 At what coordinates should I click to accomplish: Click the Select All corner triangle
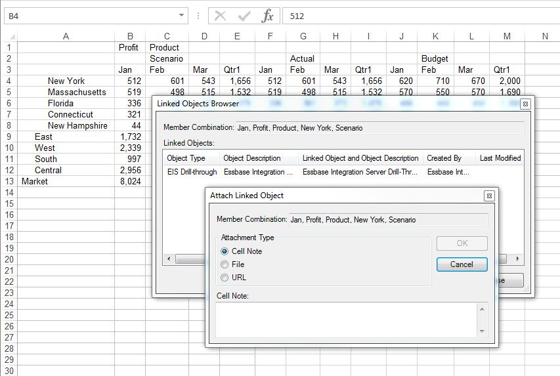pyautogui.click(x=12, y=37)
